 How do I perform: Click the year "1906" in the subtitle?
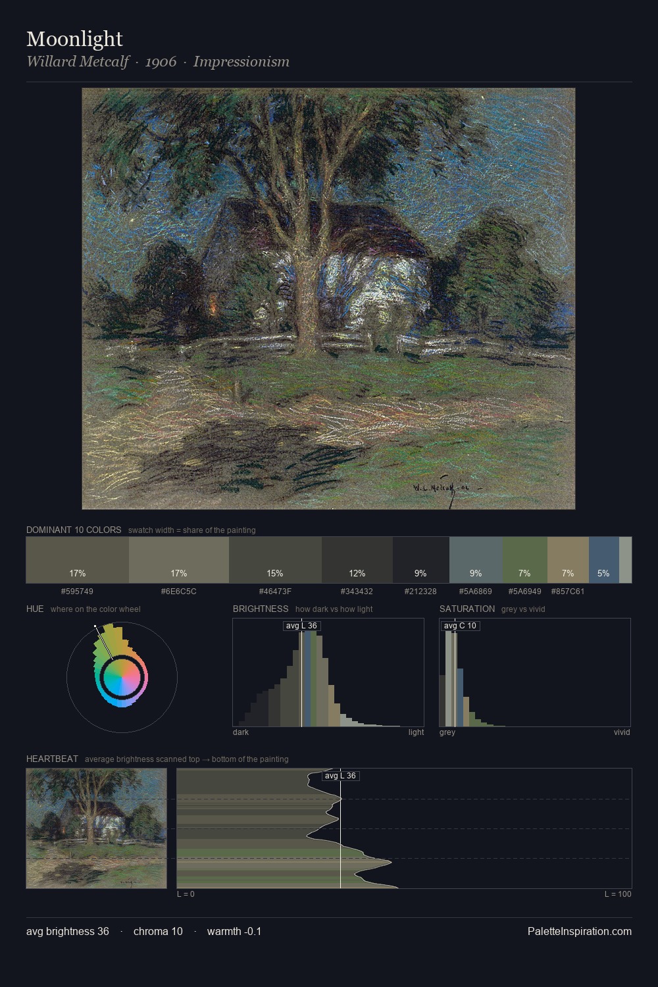click(161, 62)
